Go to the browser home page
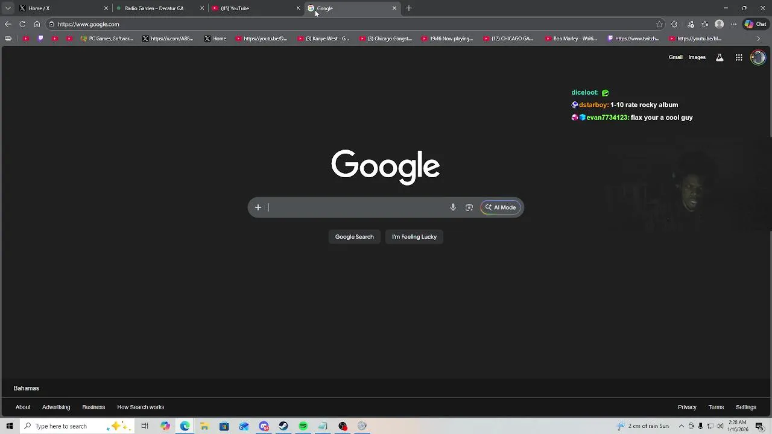 37,24
